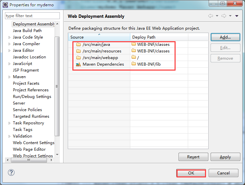Click the Maven Dependencies library icon
Screen dimensions: 245x185
pyautogui.click(x=78, y=64)
